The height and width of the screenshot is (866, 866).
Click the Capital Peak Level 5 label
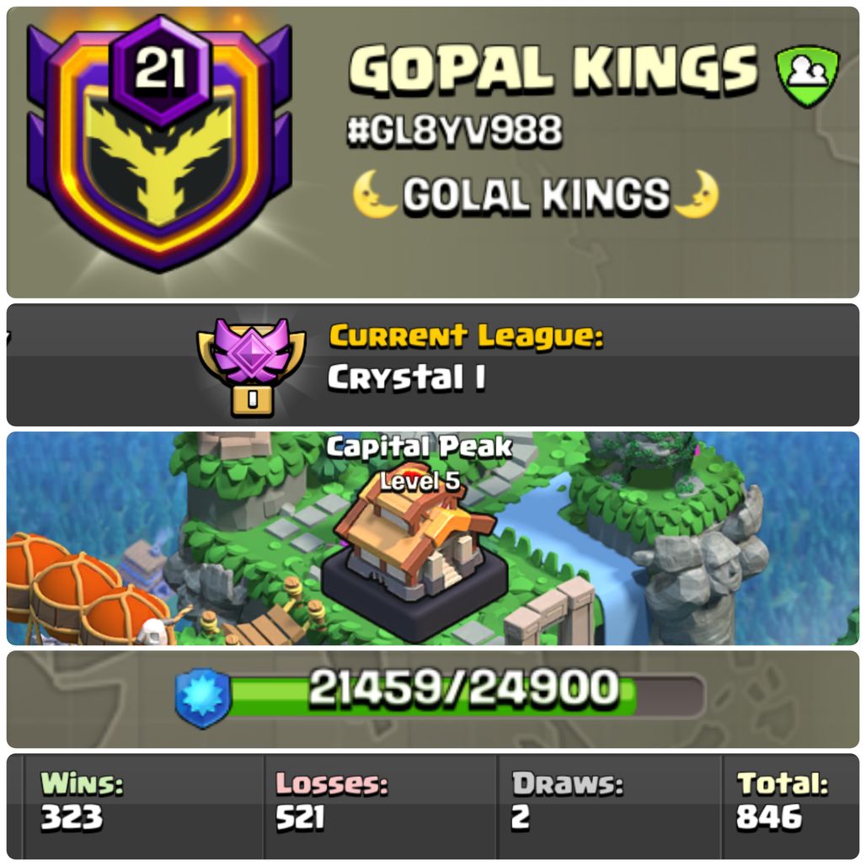click(420, 463)
